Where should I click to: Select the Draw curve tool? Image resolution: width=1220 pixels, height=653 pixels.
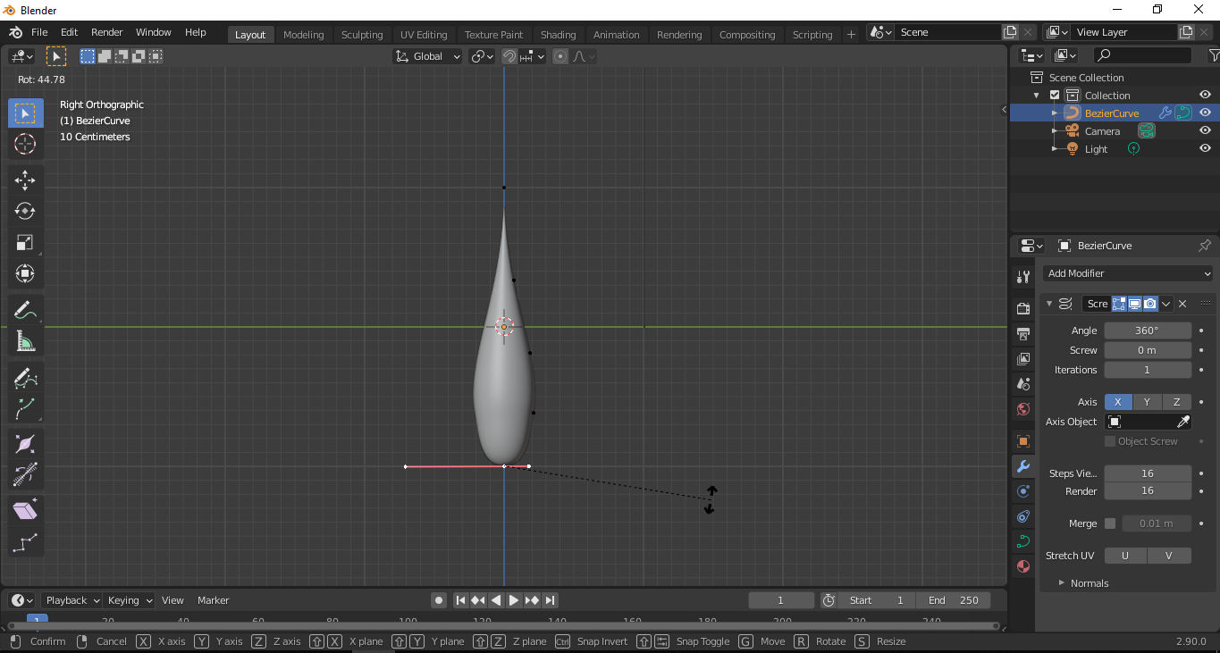coord(25,376)
